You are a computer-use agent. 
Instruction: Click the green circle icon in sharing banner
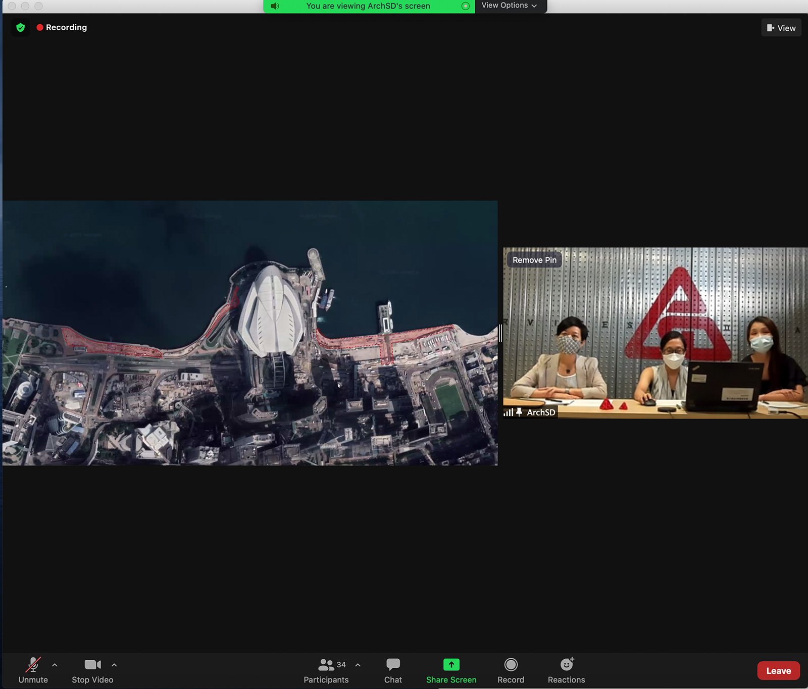pyautogui.click(x=465, y=6)
